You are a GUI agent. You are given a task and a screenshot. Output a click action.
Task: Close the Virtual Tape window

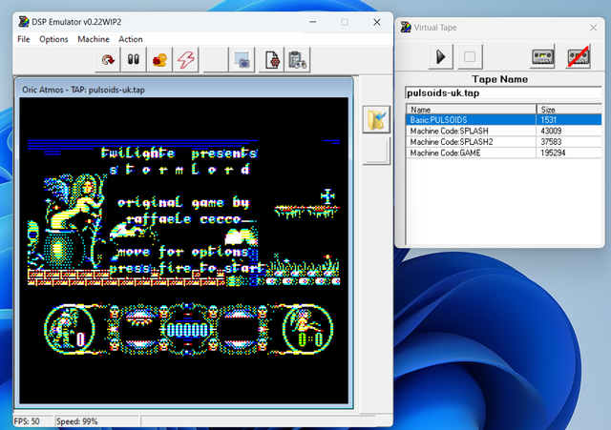pos(593,28)
